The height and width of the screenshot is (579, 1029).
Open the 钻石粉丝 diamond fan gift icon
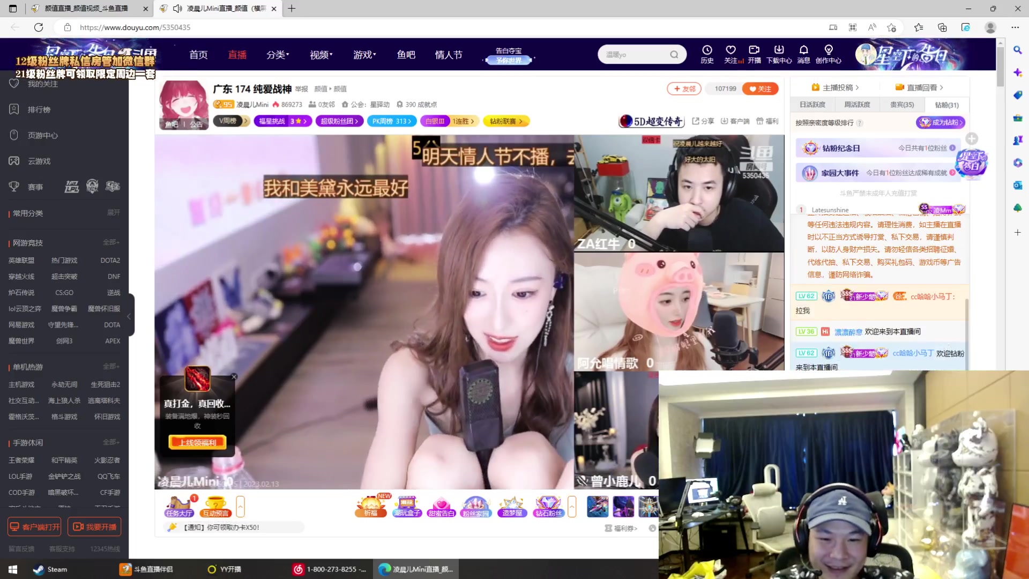point(548,504)
